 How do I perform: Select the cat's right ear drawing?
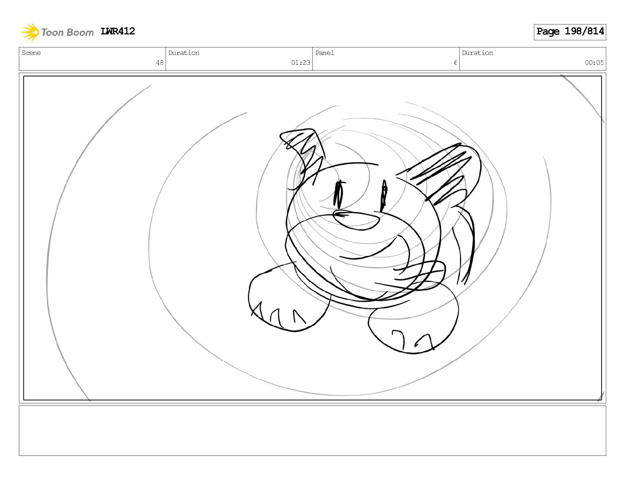pyautogui.click(x=439, y=172)
